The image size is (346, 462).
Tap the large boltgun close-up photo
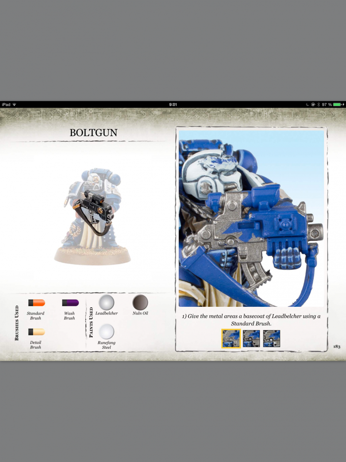pyautogui.click(x=251, y=219)
